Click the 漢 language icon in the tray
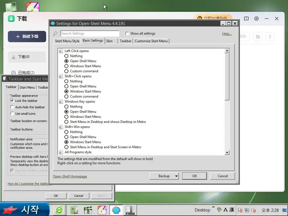The width and height of the screenshot is (288, 216). (x=232, y=210)
